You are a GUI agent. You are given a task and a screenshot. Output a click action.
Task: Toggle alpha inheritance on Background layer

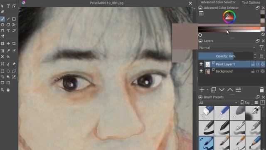pyautogui.click(x=258, y=71)
